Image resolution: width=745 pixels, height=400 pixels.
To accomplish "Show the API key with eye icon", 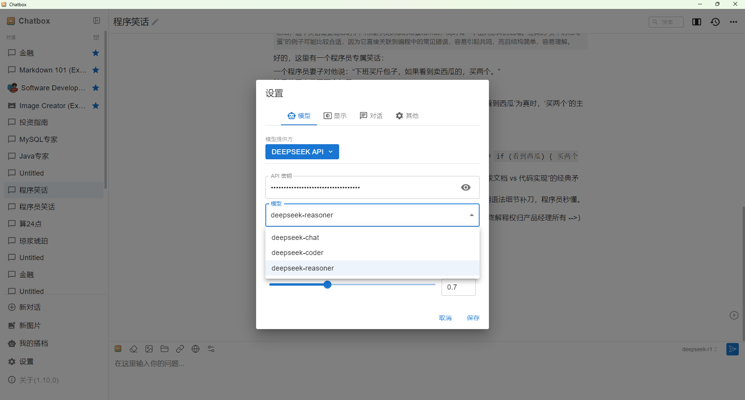I will pos(466,188).
